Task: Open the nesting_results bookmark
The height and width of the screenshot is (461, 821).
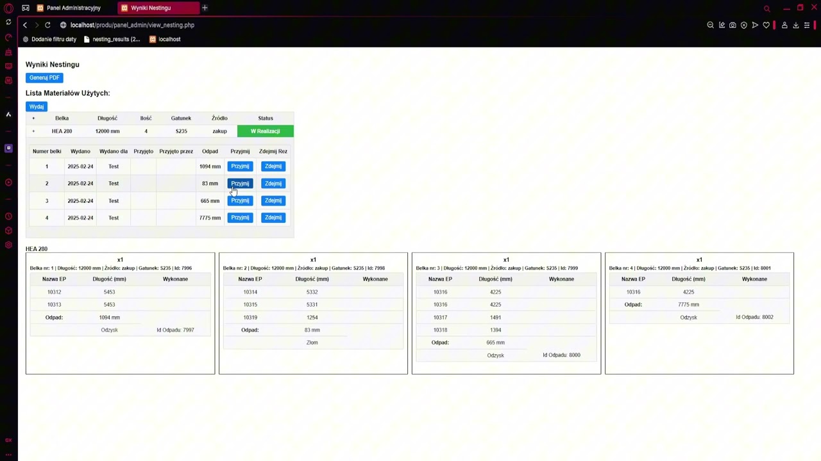Action: tap(112, 39)
